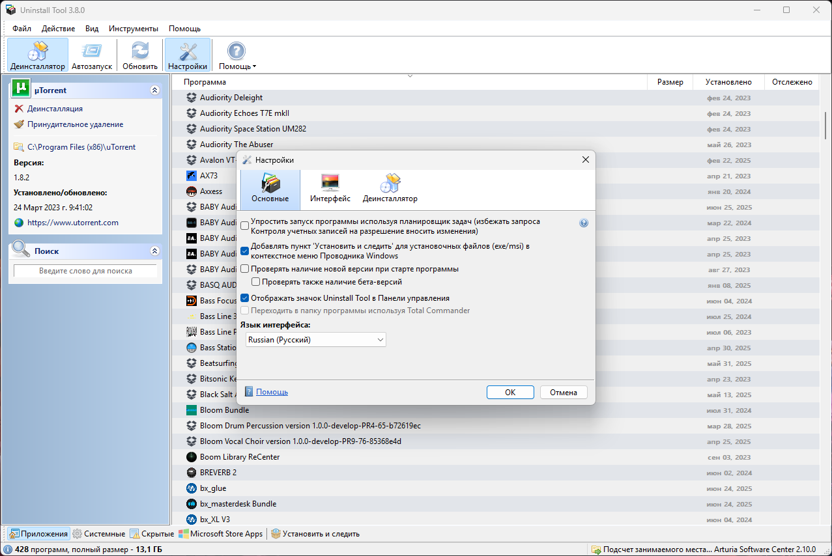Open the Автозапуск toolbar icon

[x=92, y=55]
